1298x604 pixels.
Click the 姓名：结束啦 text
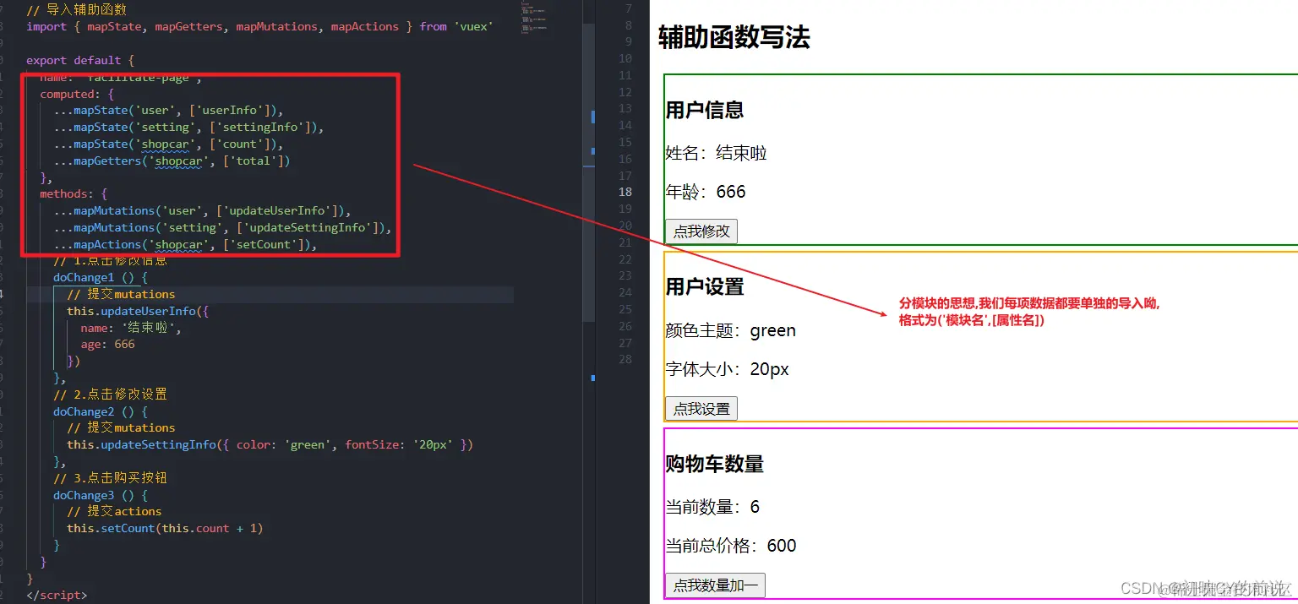coord(716,153)
